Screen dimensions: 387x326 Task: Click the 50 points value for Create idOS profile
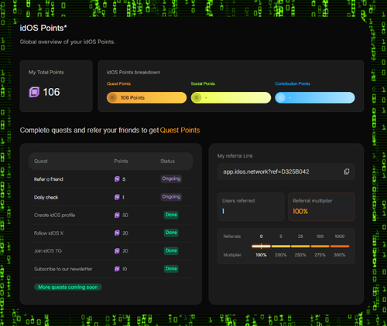(125, 215)
